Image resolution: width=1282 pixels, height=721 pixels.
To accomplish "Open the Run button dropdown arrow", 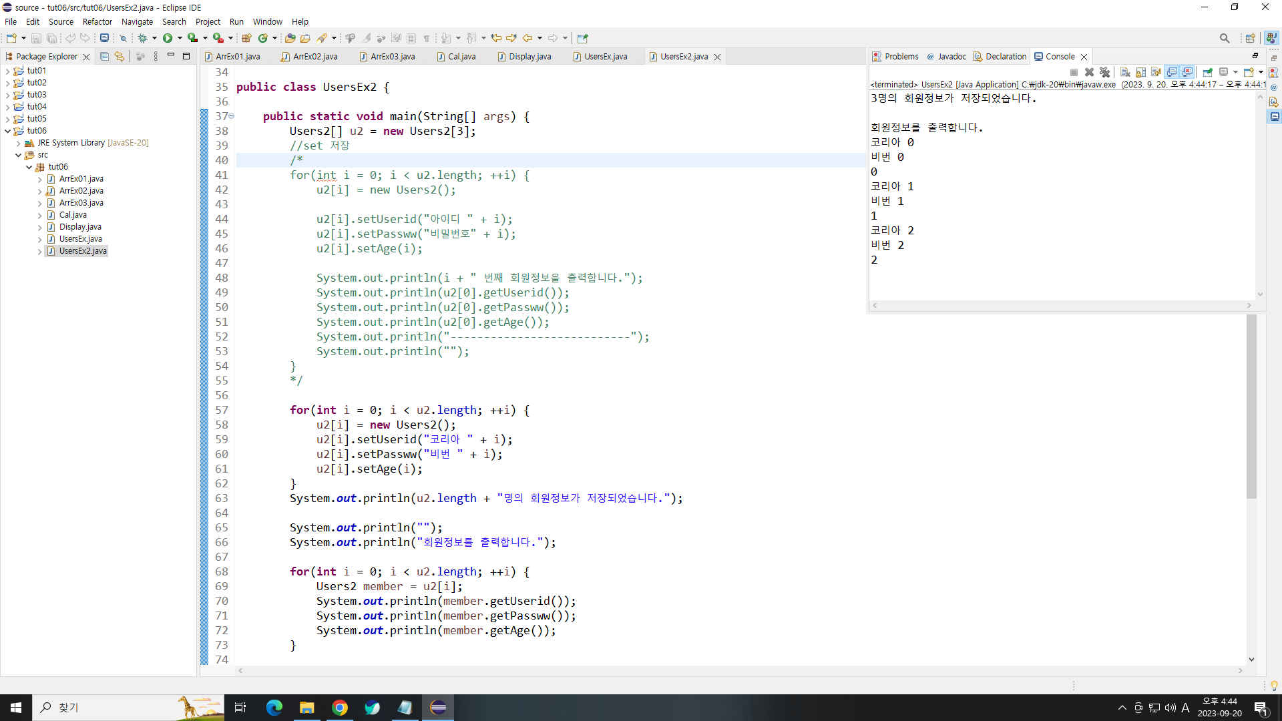I will pos(180,38).
